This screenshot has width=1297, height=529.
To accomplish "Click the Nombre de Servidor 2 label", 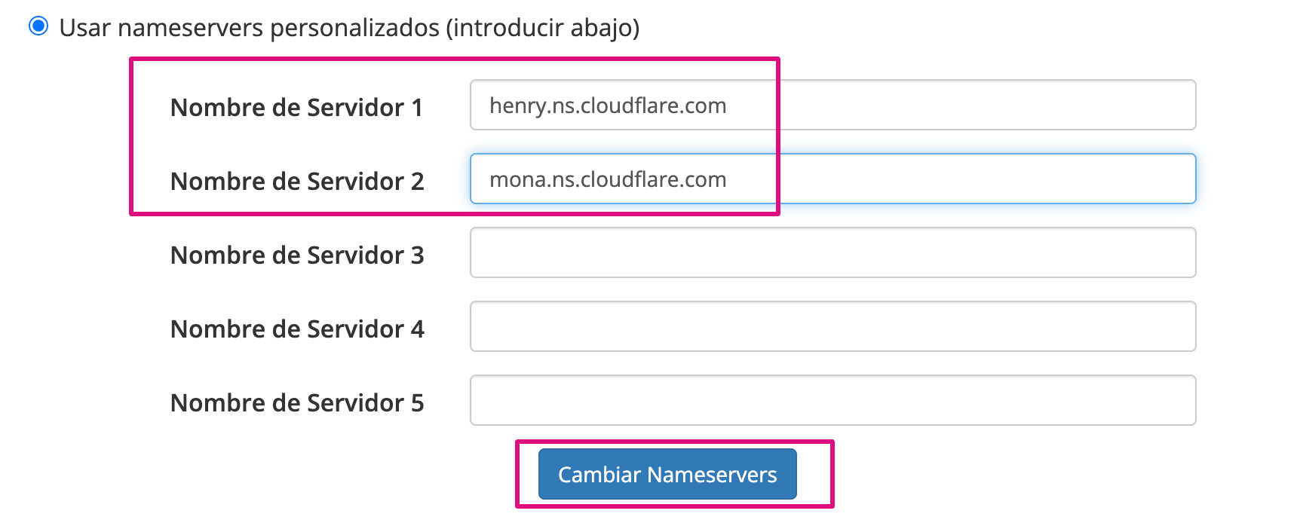I will [297, 181].
